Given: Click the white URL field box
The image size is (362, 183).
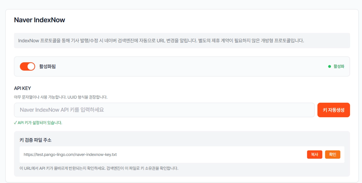Looking at the screenshot, I should pos(182,155).
